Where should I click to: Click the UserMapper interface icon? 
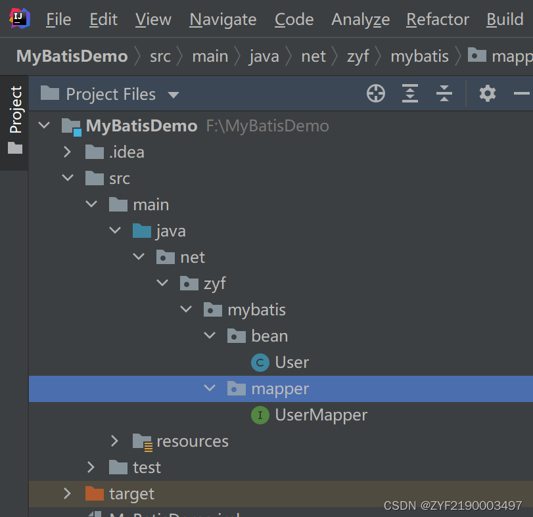[x=260, y=415]
